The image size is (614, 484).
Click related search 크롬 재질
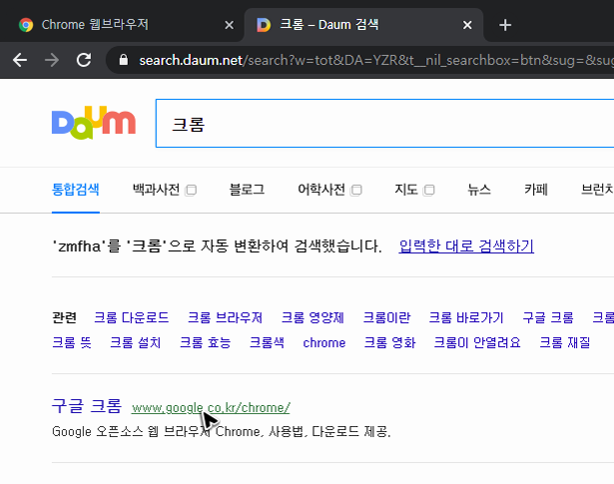565,342
